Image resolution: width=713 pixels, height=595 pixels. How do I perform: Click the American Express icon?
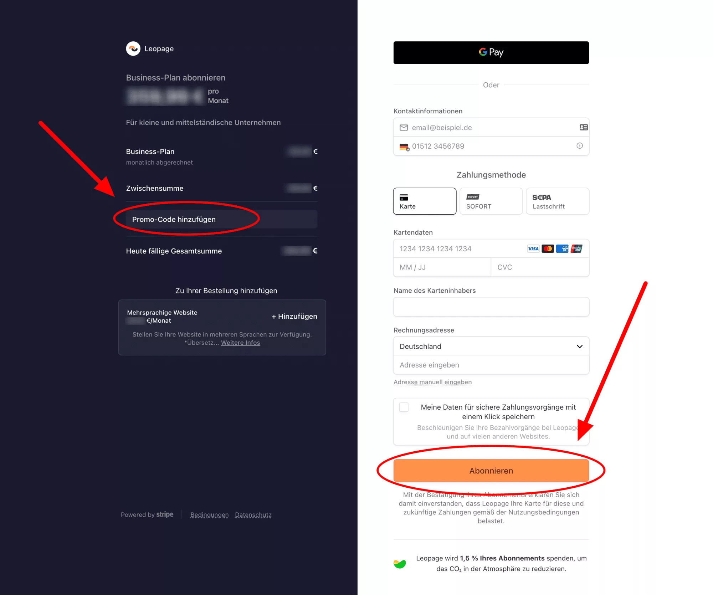tap(562, 249)
